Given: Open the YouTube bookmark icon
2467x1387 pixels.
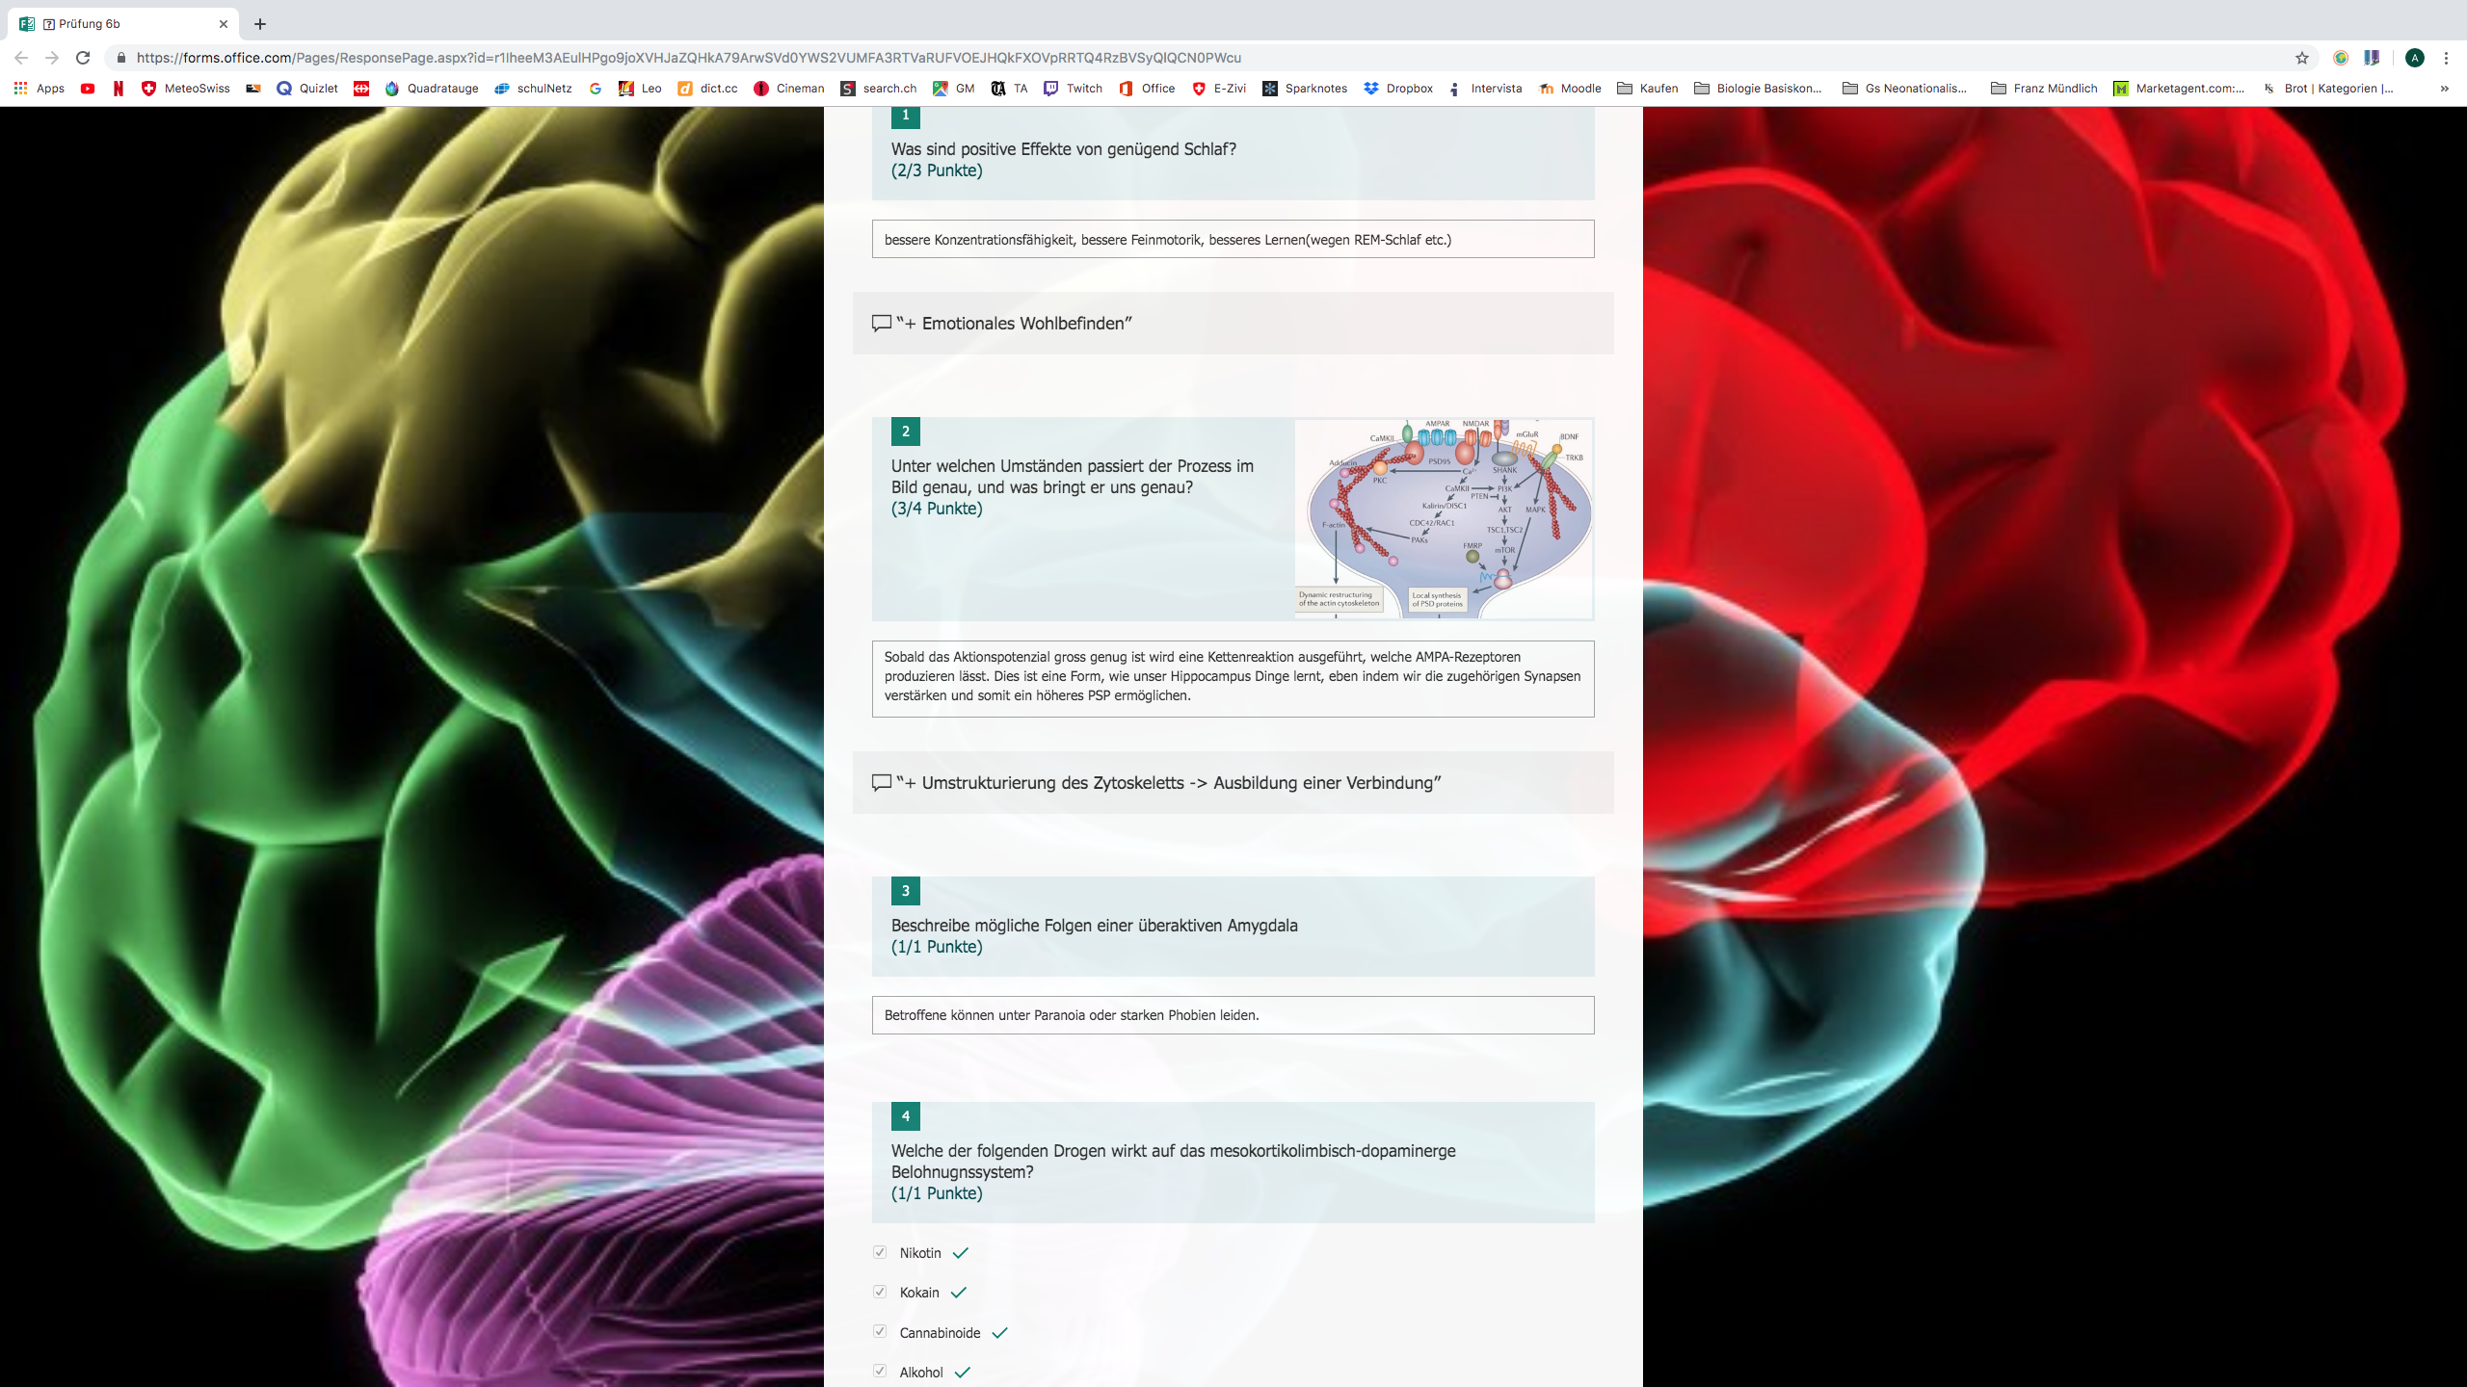Looking at the screenshot, I should coord(88,89).
